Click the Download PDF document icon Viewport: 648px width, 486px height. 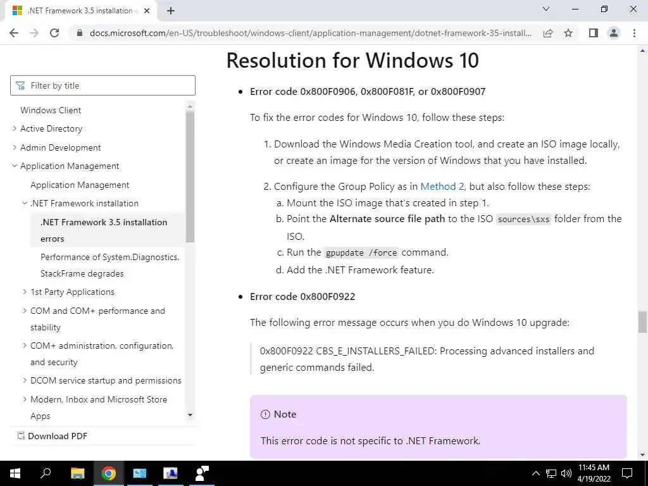pyautogui.click(x=21, y=435)
